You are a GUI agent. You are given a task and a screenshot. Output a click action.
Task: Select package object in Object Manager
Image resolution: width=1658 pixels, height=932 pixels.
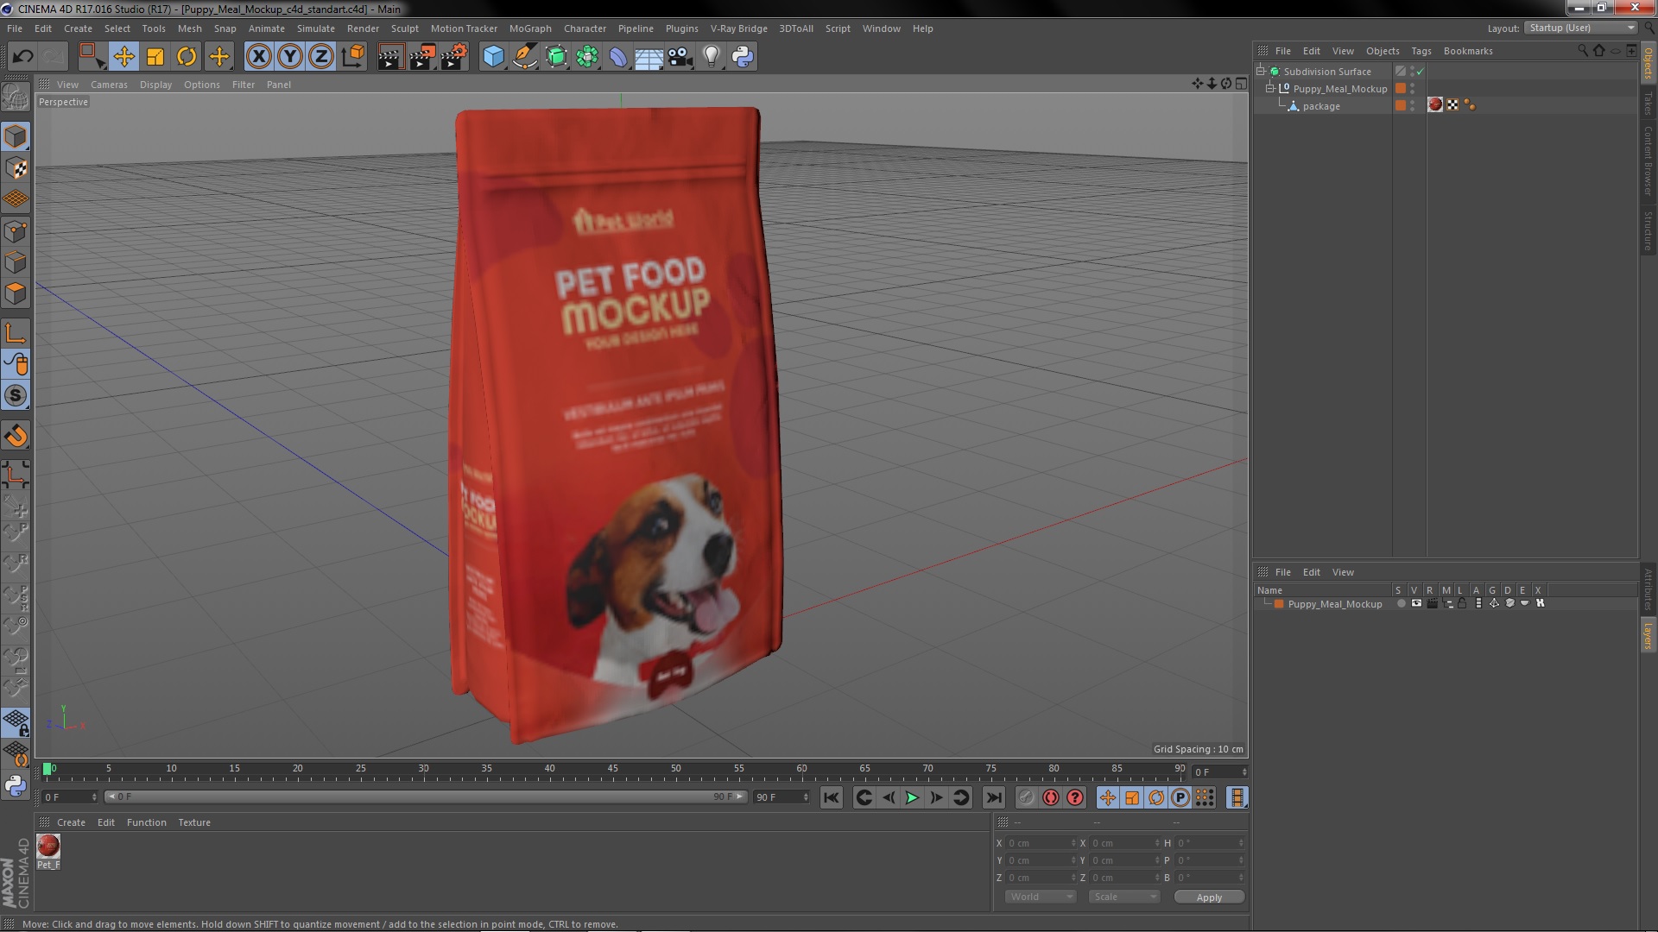[x=1321, y=106]
